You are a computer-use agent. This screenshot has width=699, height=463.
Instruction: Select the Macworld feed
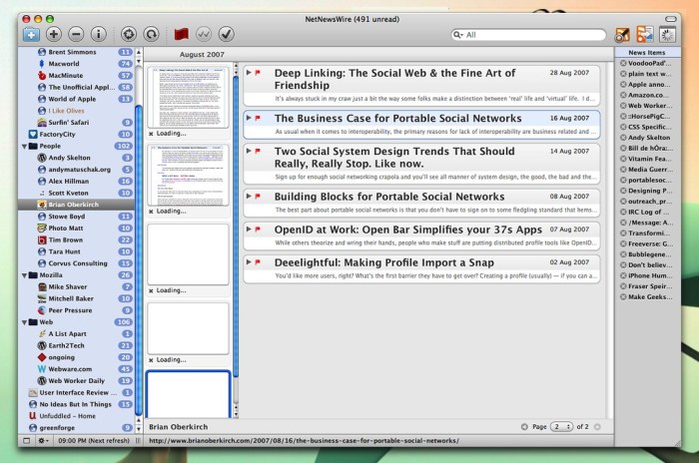coord(76,64)
